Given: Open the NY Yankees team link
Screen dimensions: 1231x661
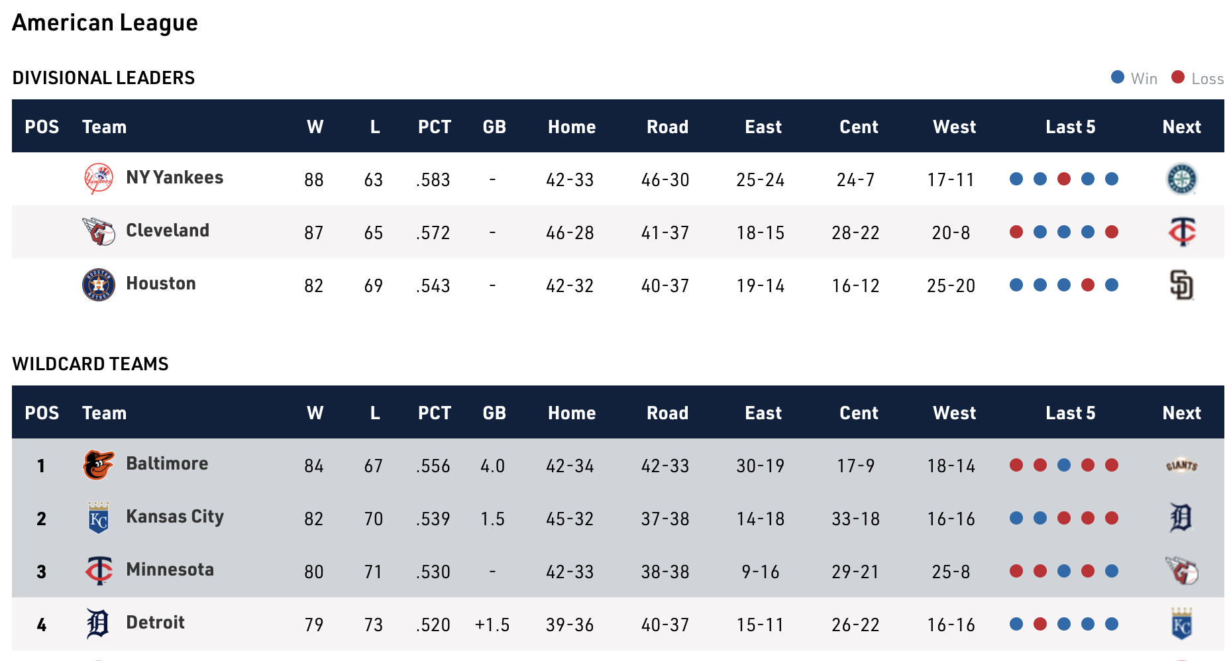Looking at the screenshot, I should [175, 178].
